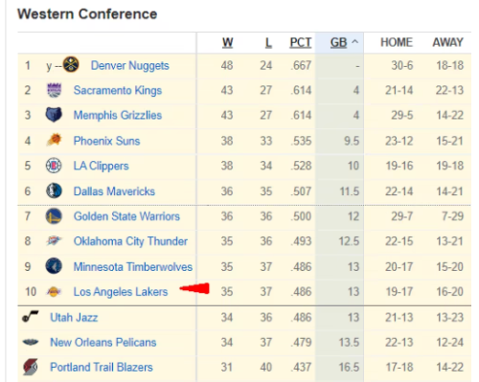Open the Los Angeles Lakers team link
Screen dimensions: 479x382
point(121,292)
